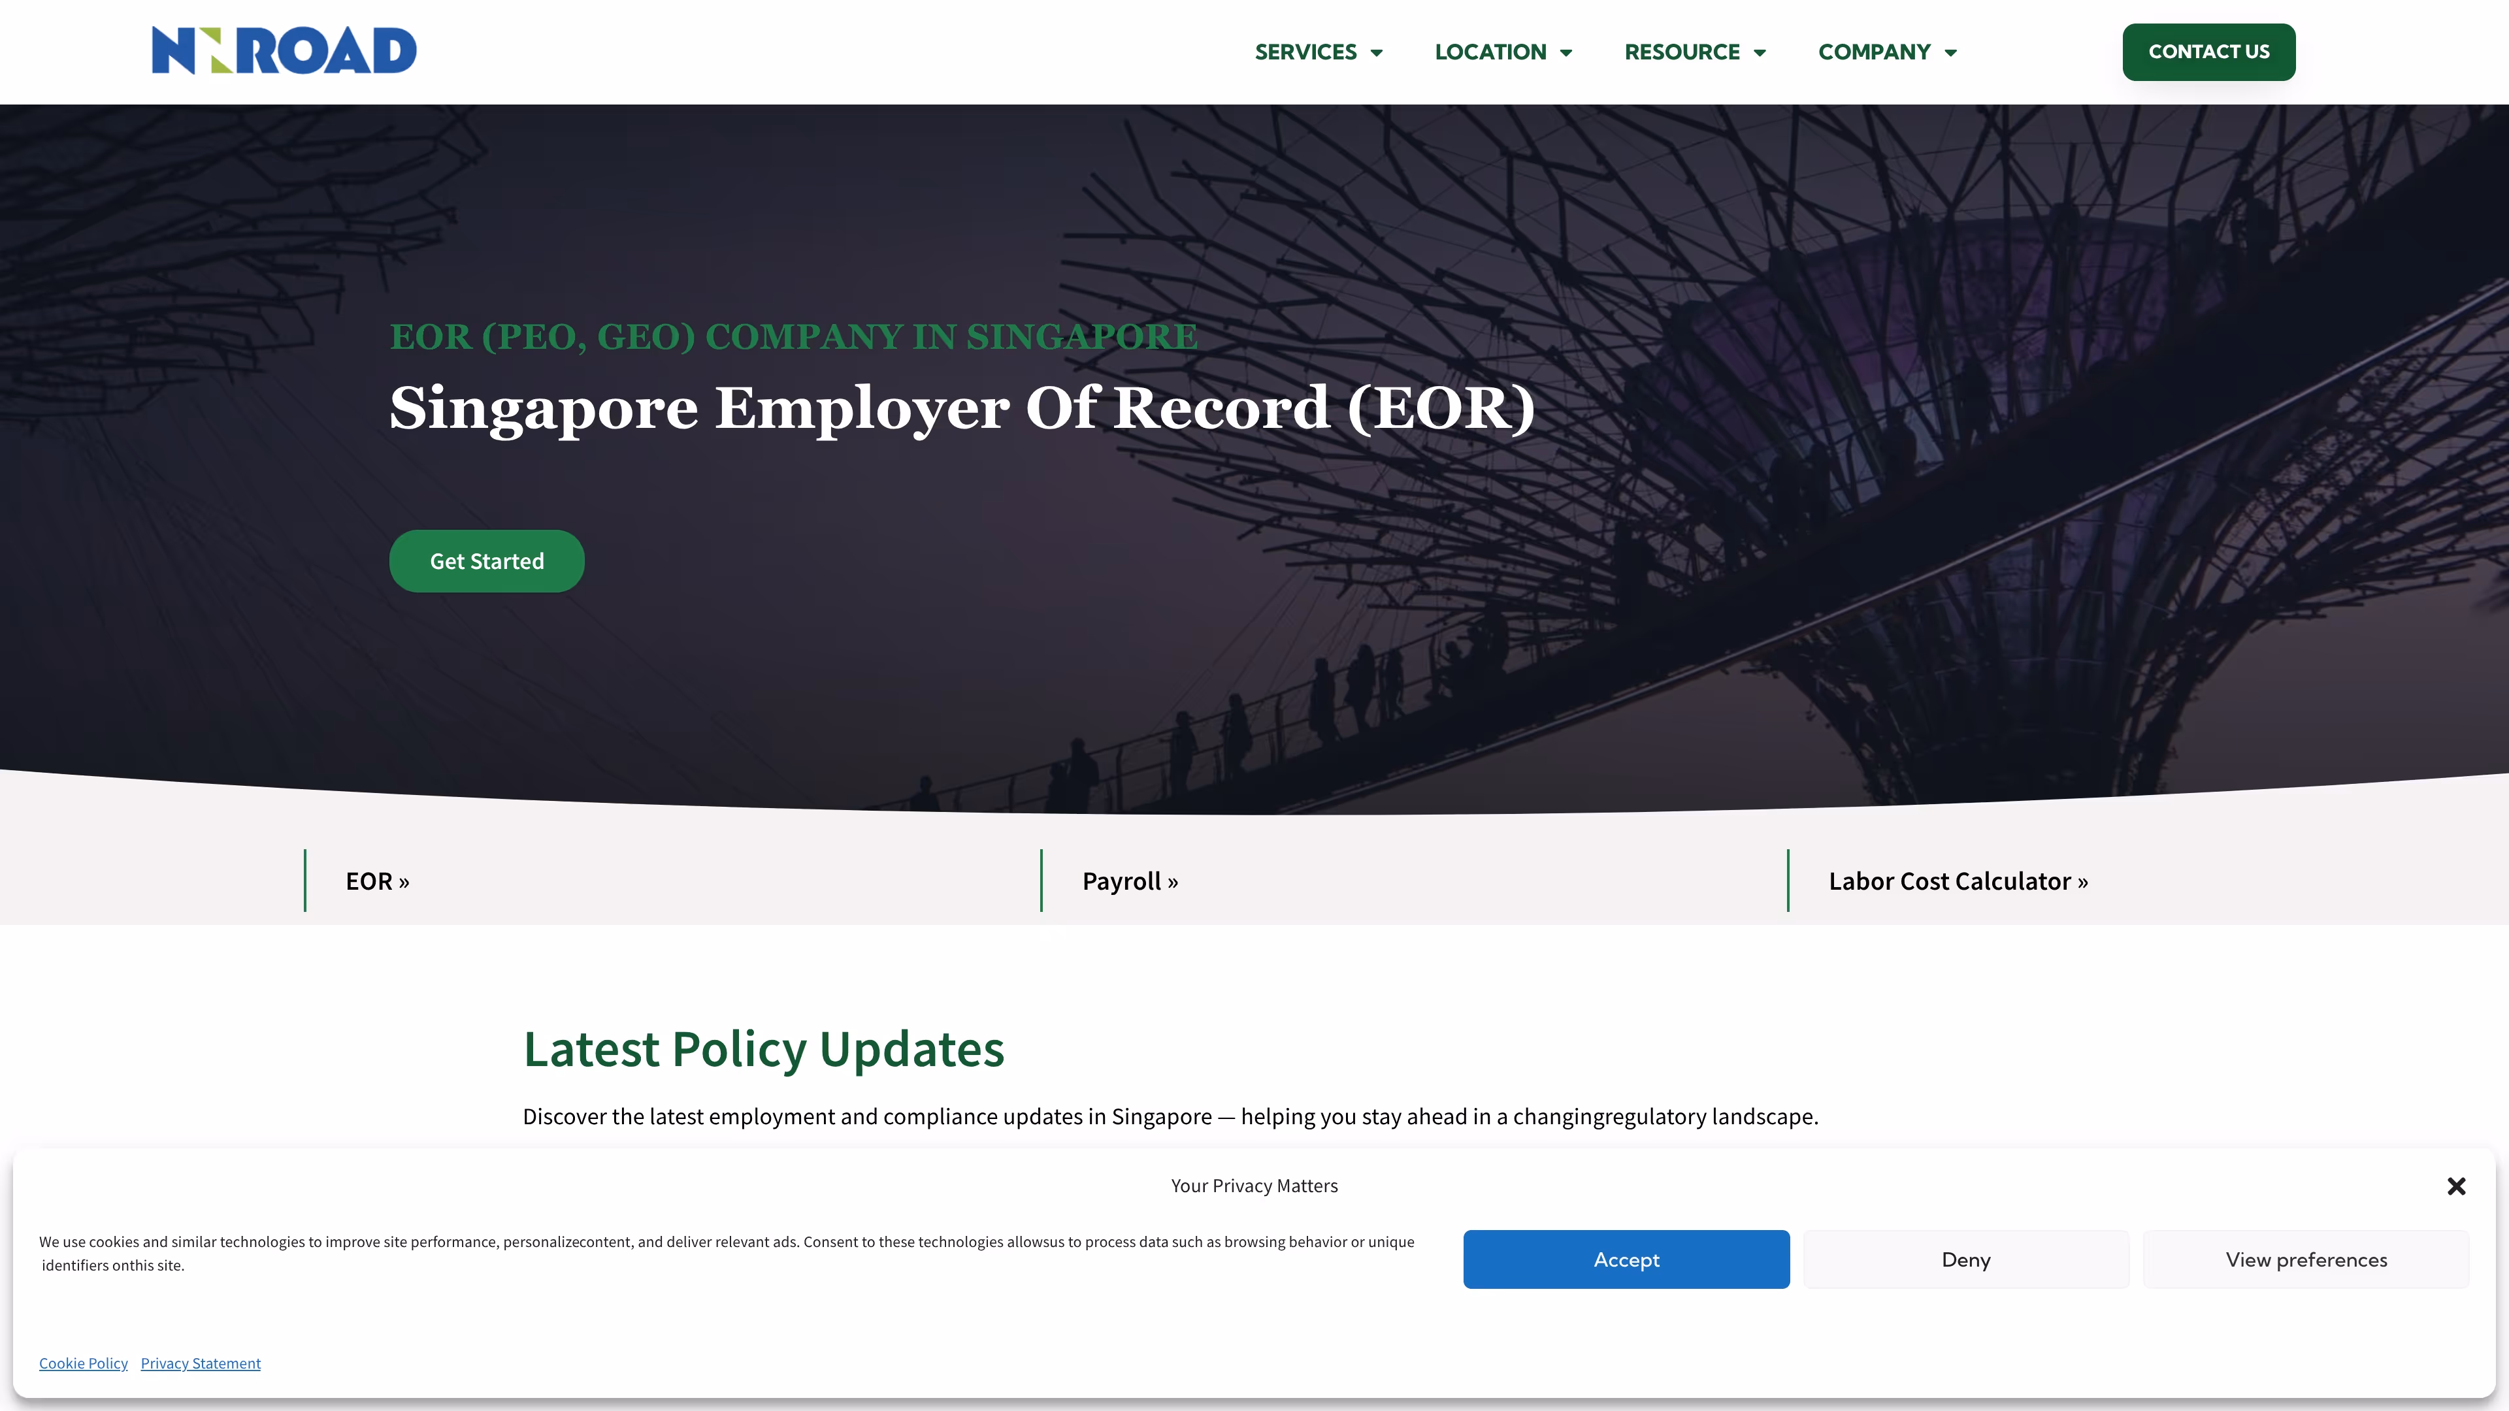Open the Labor Cost Calculator » link

pyautogui.click(x=1958, y=881)
